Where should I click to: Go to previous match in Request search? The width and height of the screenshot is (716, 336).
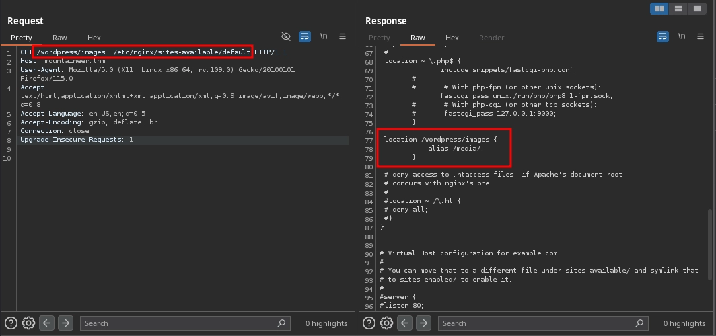click(x=47, y=323)
